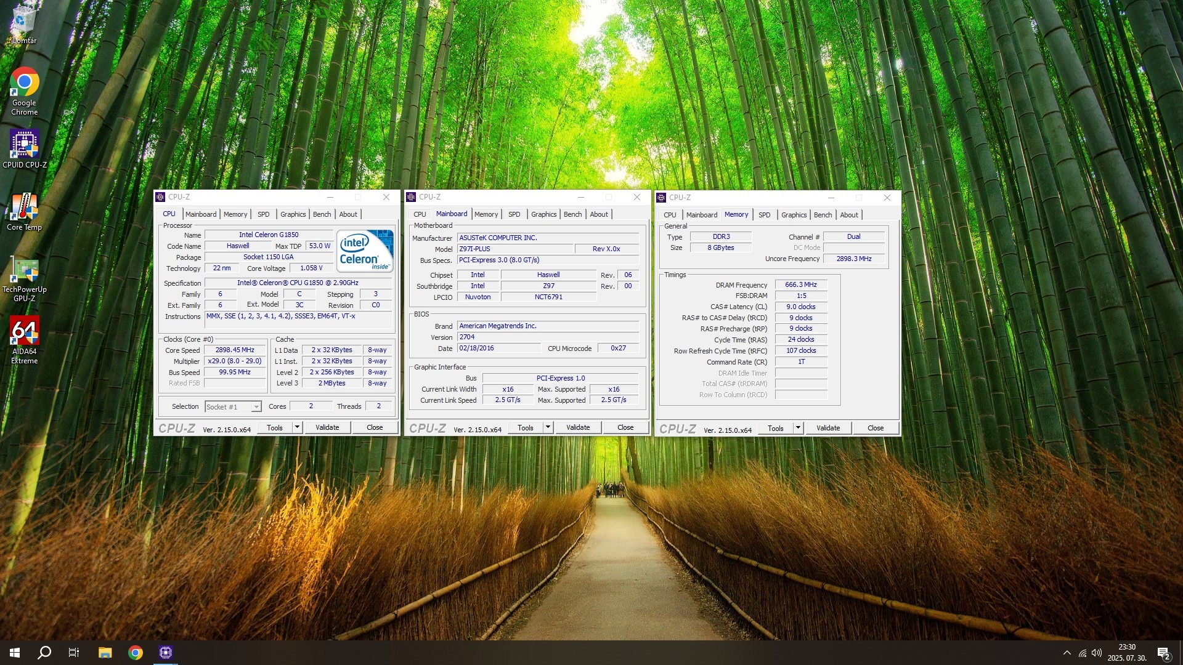Launch AIDA64 Extreme desktop icon
This screenshot has height=665, width=1183.
pos(25,332)
